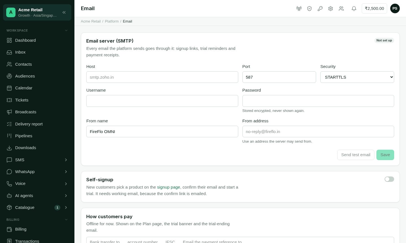Screen dimensions: 406x243
Task: Open the PS user avatar menu
Action: pyautogui.click(x=395, y=8)
